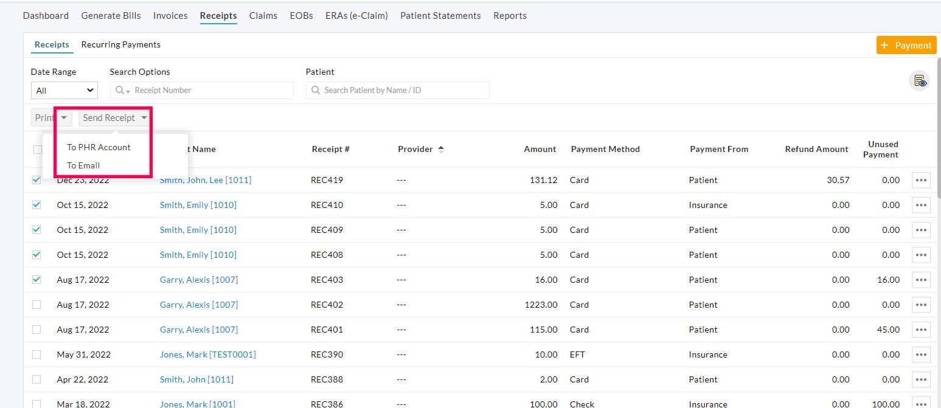
Task: Tick the checkbox for receipt REC390
Action: coord(36,354)
